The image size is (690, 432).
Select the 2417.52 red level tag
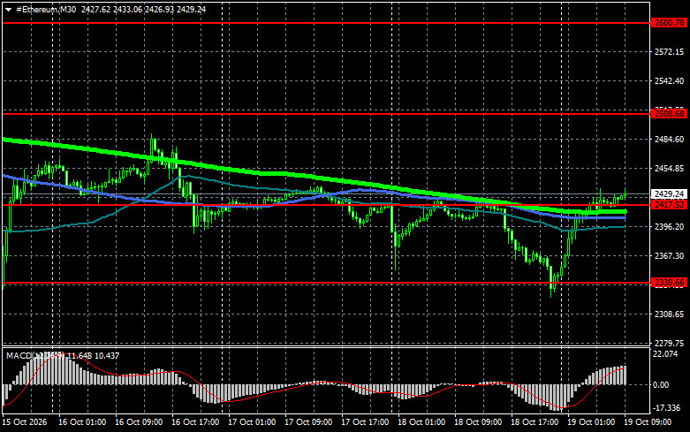point(669,205)
